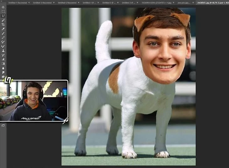
Task: Click the screen mode icon at toolbar bottom
Action: (3, 125)
